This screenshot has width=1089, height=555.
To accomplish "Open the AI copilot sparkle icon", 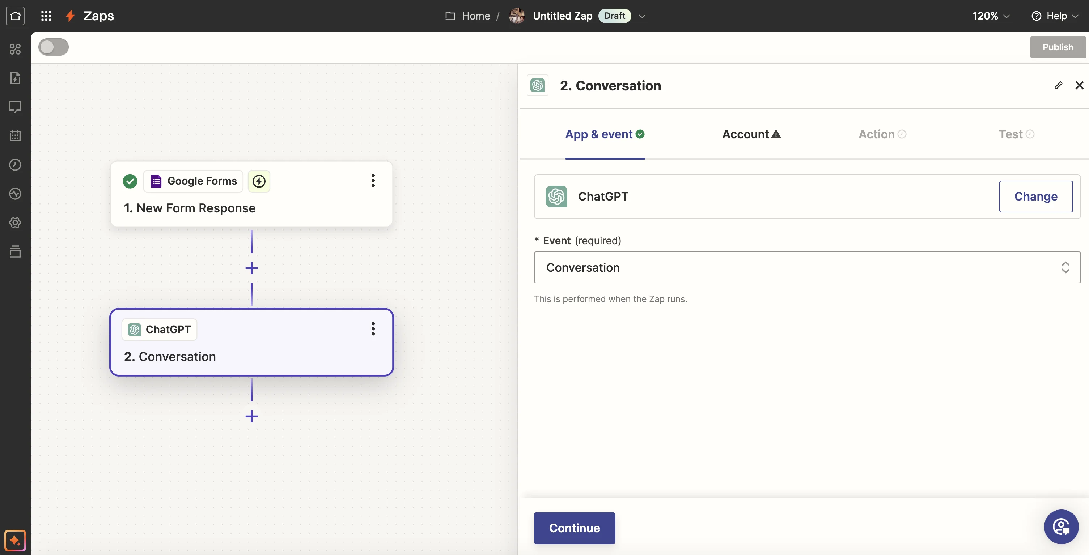I will (15, 540).
